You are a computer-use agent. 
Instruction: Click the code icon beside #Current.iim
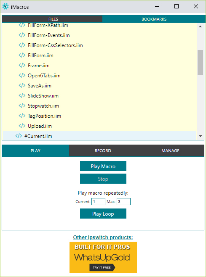pos(19,136)
